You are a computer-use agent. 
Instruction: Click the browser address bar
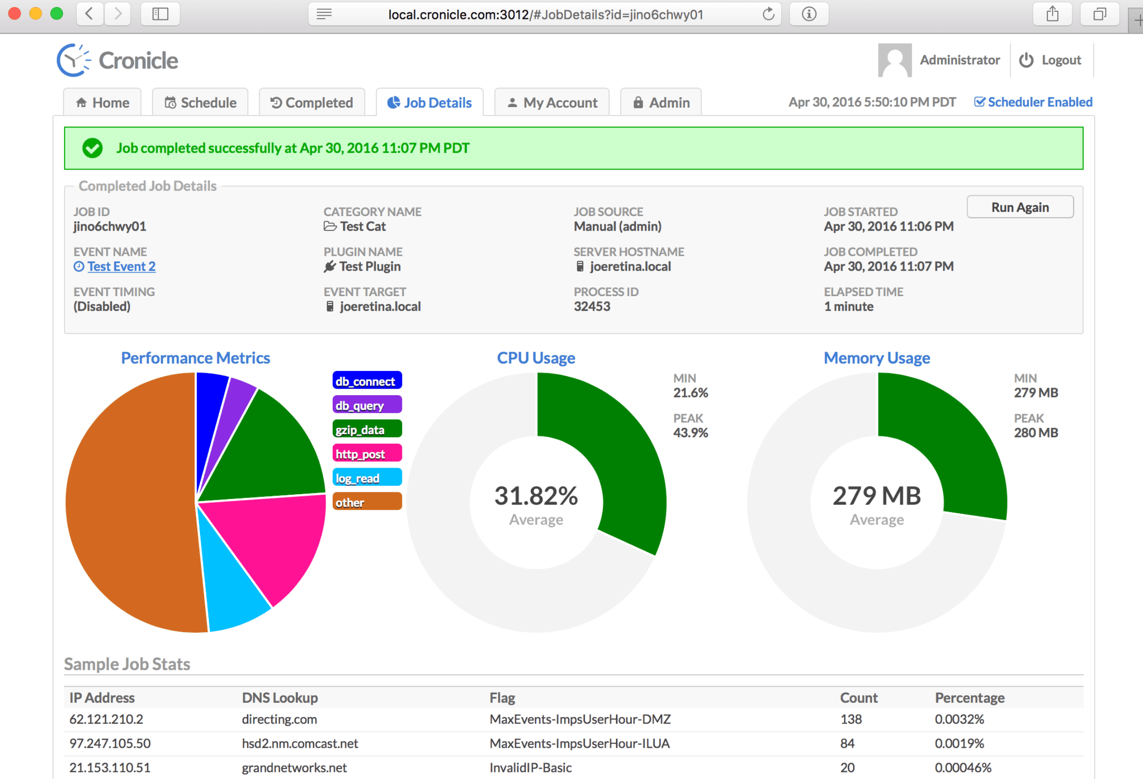pyautogui.click(x=545, y=14)
